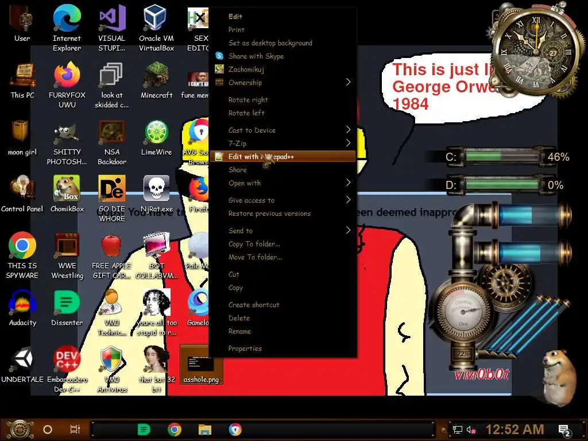Open the User desktop icon
Viewport: 588px width, 441px height.
[22, 23]
